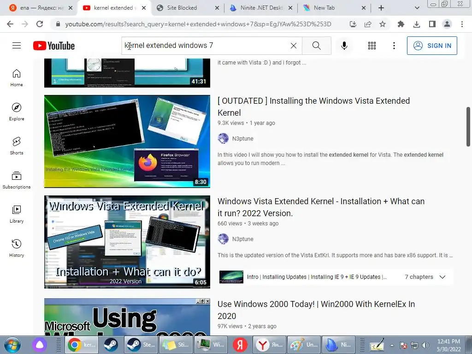This screenshot has height=354, width=472.
Task: Open Use Windows 2000 Today video title
Action: tap(316, 310)
